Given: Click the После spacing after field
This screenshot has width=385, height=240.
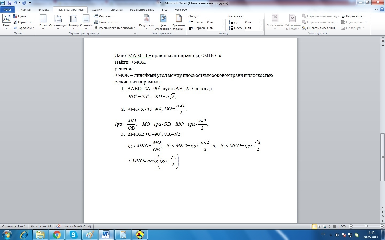Looking at the screenshot, I should 252,28.
